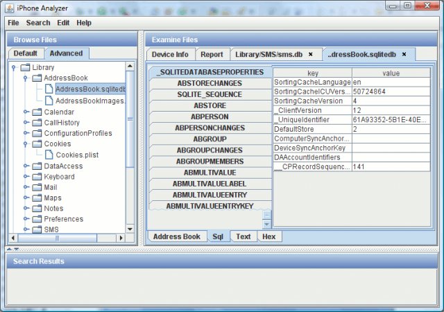Click the ConfigurationProfiles folder icon
The image size is (444, 312).
tap(37, 133)
